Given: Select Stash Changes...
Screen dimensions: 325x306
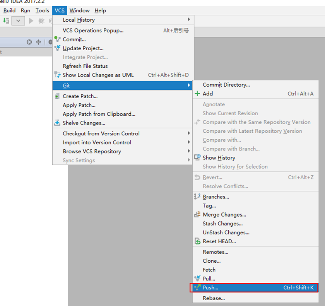Looking at the screenshot, I should pos(256,224).
